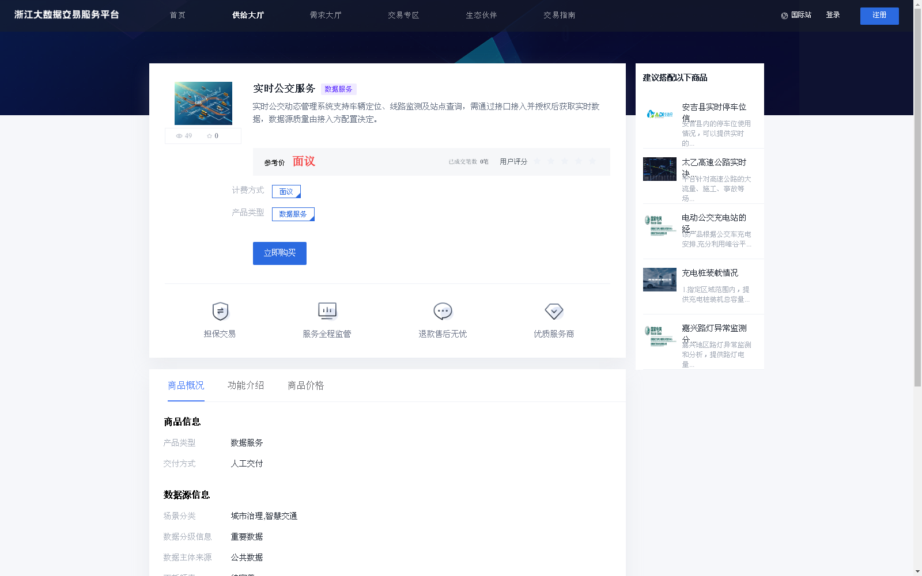Click the red 面议 reference price
The width and height of the screenshot is (922, 576).
coord(304,161)
